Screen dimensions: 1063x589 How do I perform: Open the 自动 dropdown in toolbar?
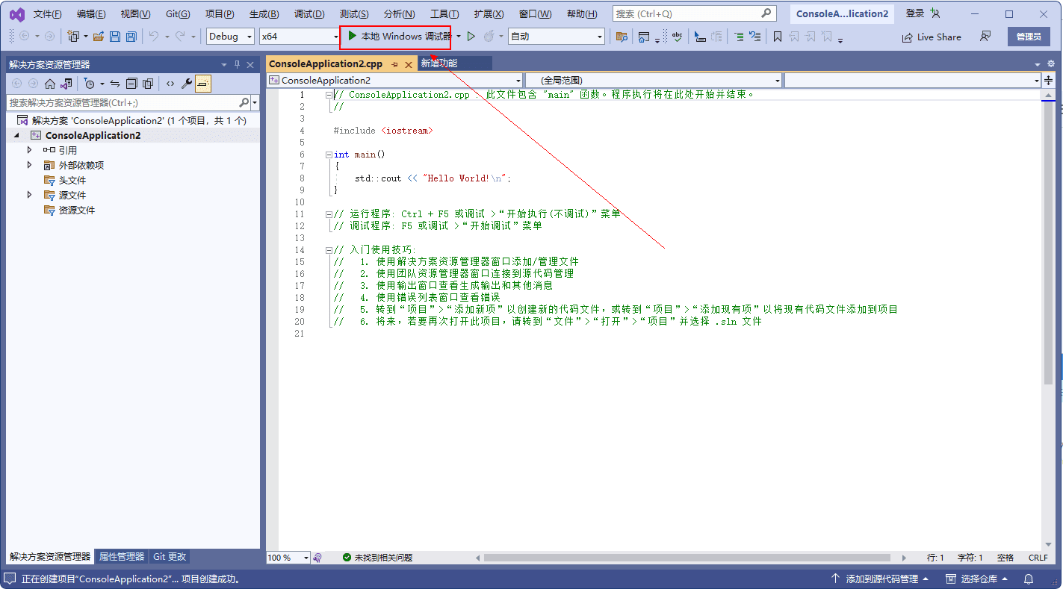tap(557, 37)
